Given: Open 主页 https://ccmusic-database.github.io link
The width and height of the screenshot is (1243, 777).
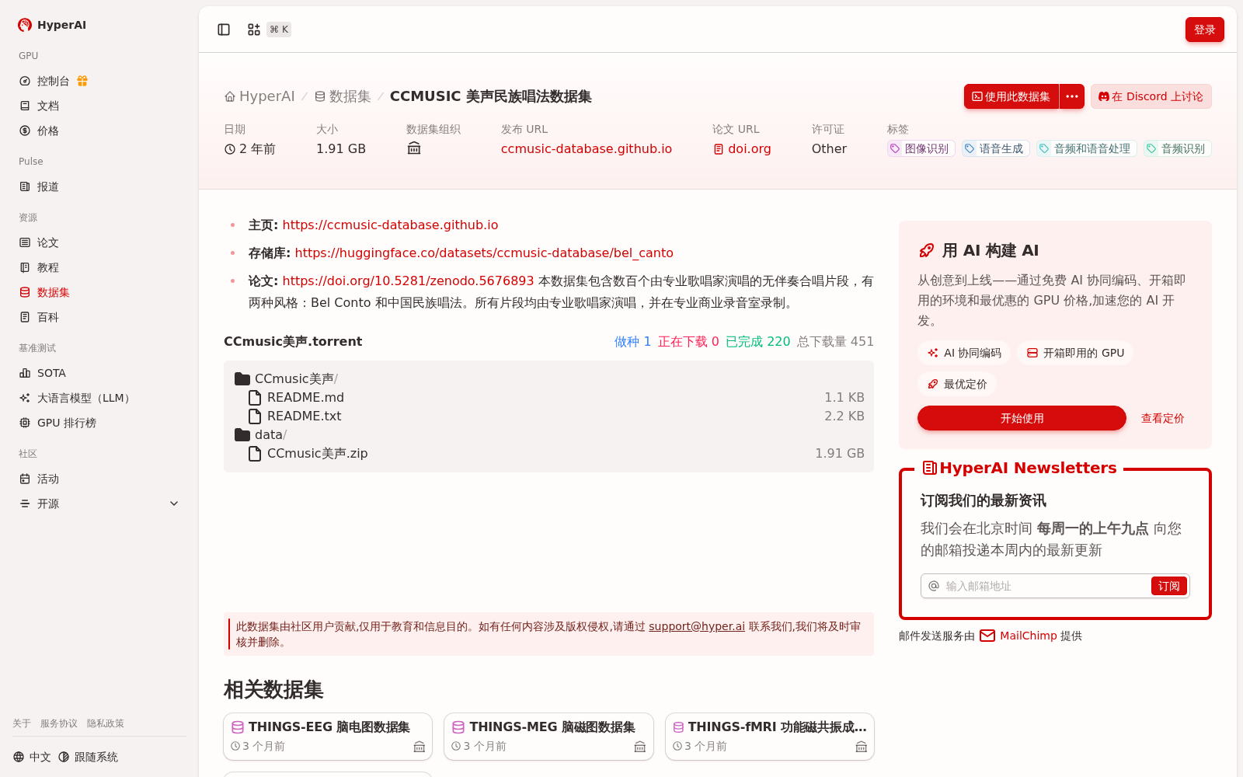Looking at the screenshot, I should pyautogui.click(x=390, y=225).
